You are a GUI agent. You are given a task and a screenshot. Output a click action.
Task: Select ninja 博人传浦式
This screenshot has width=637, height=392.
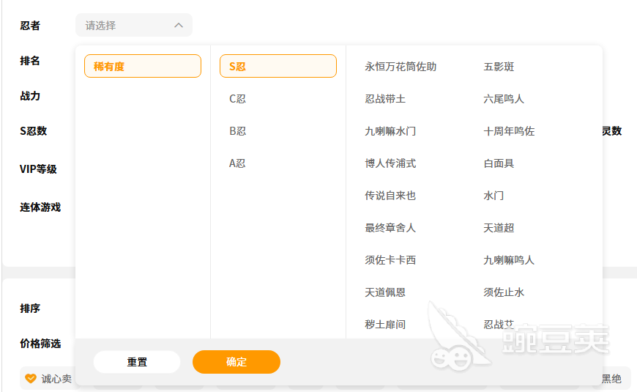click(390, 163)
